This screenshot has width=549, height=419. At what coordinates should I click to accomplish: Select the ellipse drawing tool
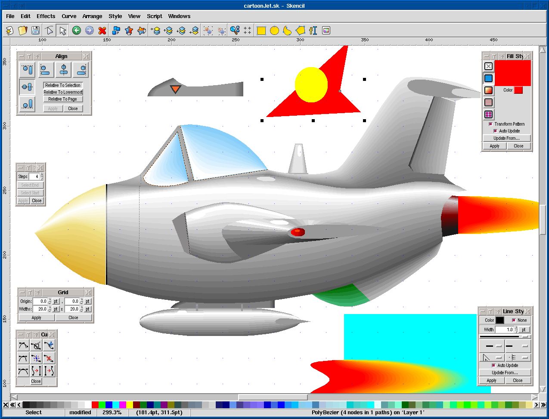pyautogui.click(x=274, y=30)
